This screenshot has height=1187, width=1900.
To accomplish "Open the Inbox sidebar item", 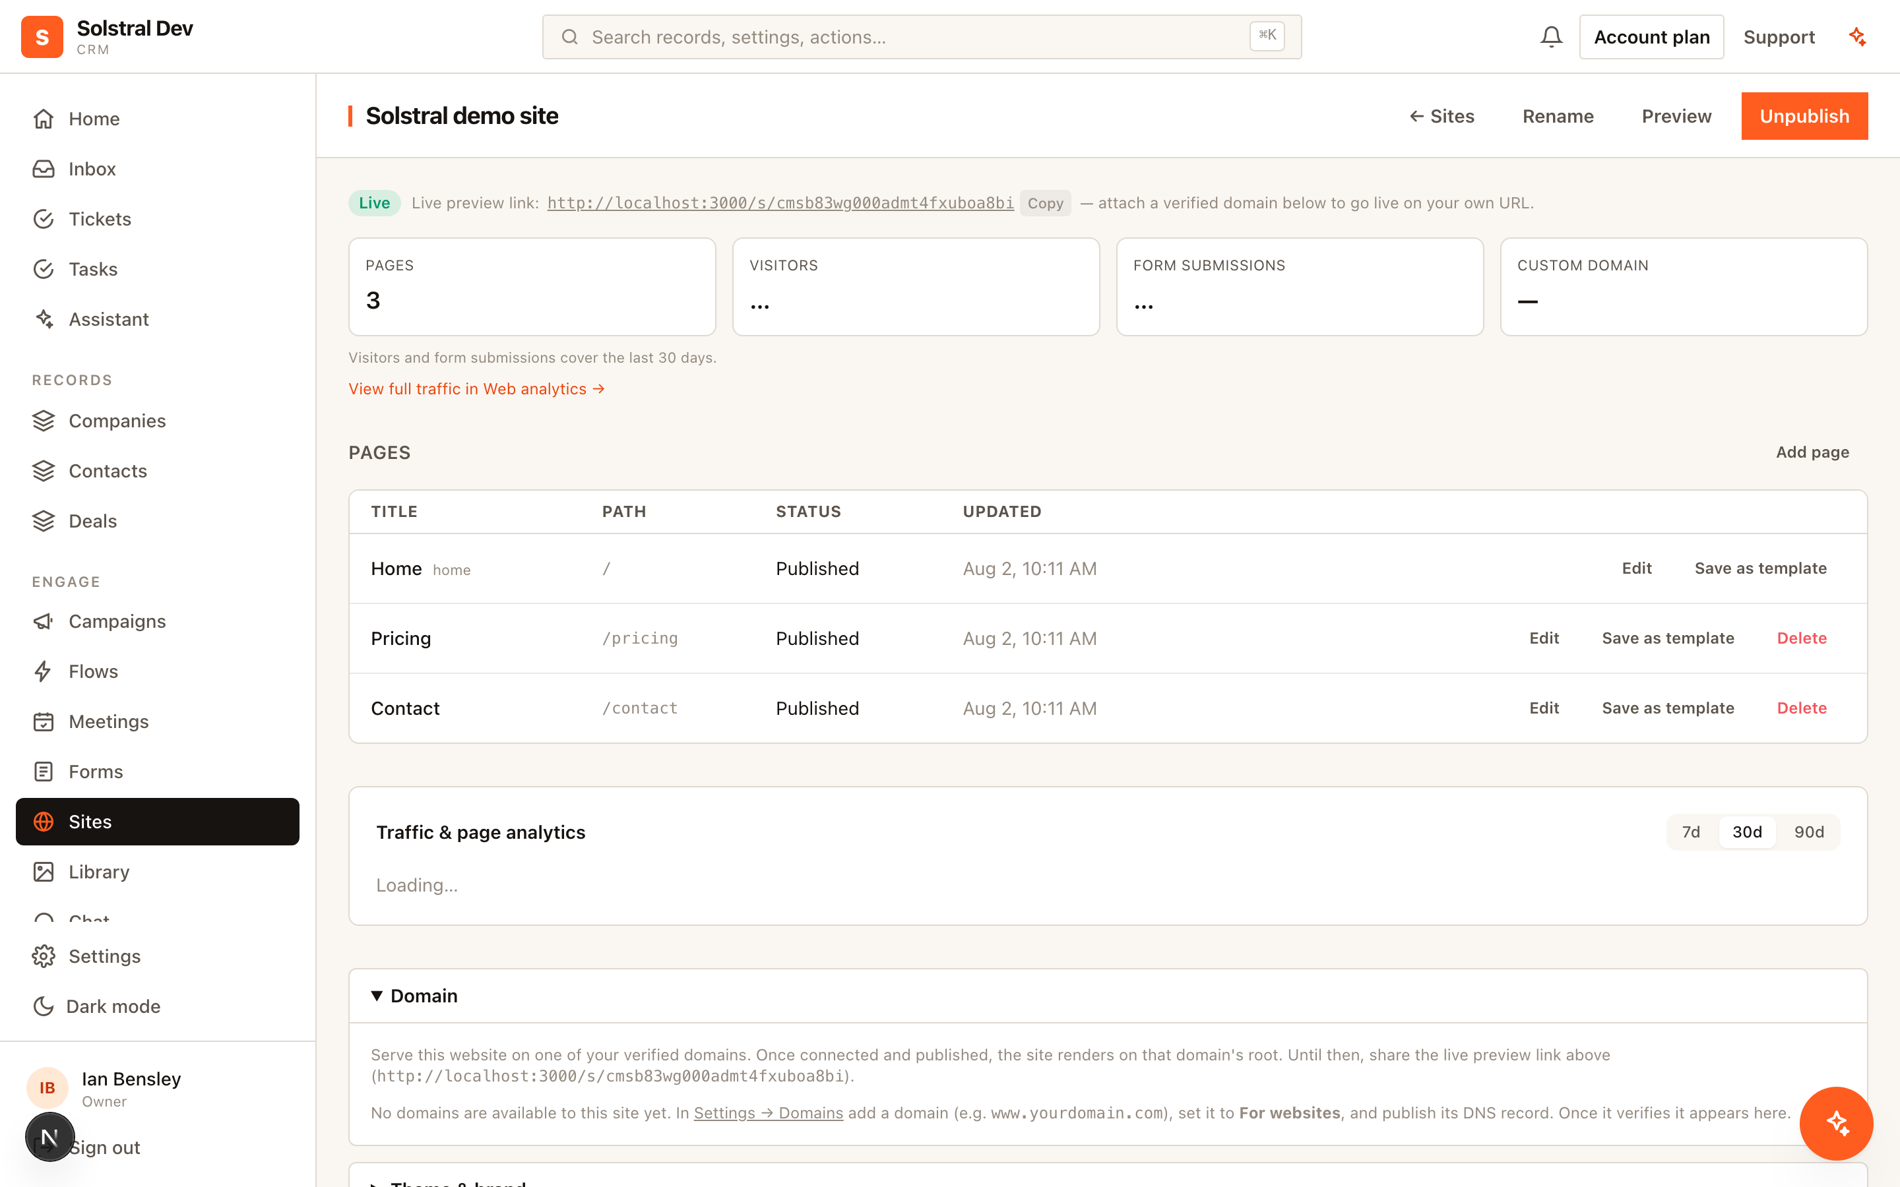I will click(157, 169).
